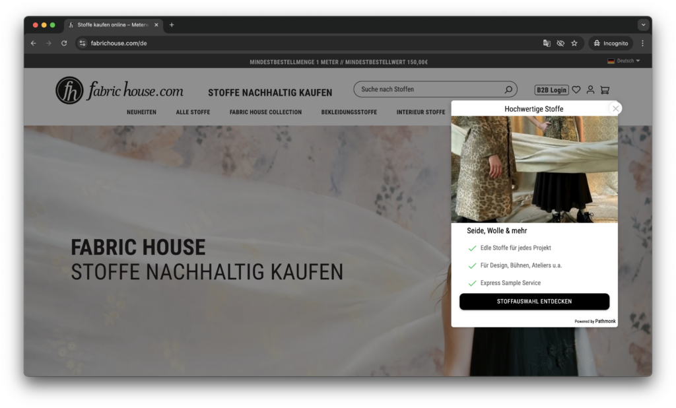This screenshot has height=408, width=676.
Task: Click the search magnifier in the search bar
Action: [507, 89]
